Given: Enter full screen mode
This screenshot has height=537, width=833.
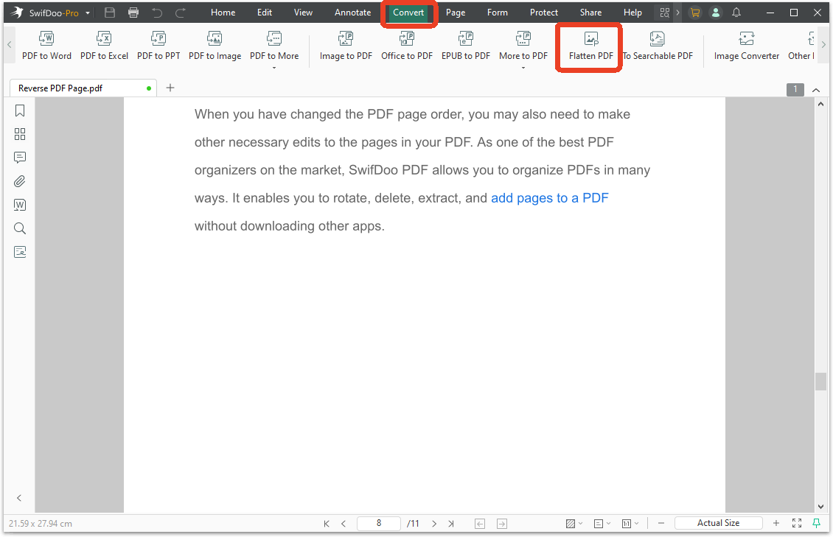Looking at the screenshot, I should pyautogui.click(x=797, y=523).
